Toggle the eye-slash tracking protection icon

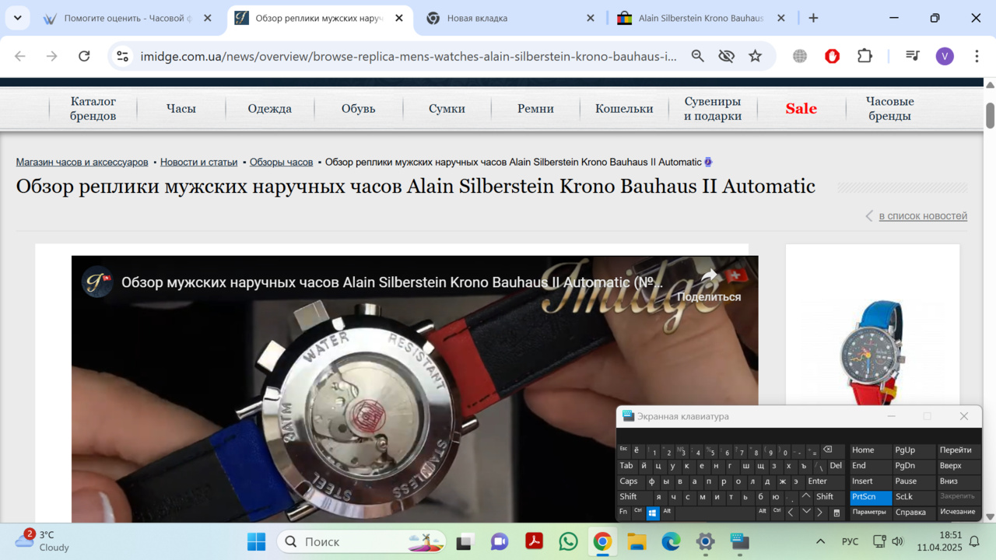click(726, 56)
